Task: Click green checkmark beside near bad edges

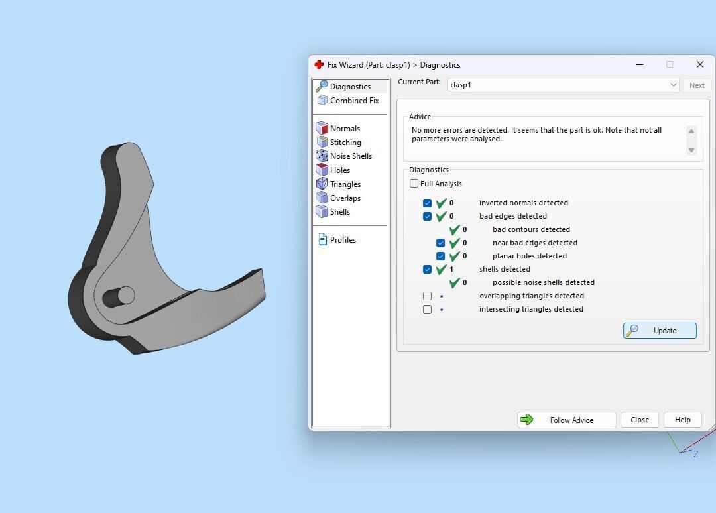Action: (x=454, y=243)
